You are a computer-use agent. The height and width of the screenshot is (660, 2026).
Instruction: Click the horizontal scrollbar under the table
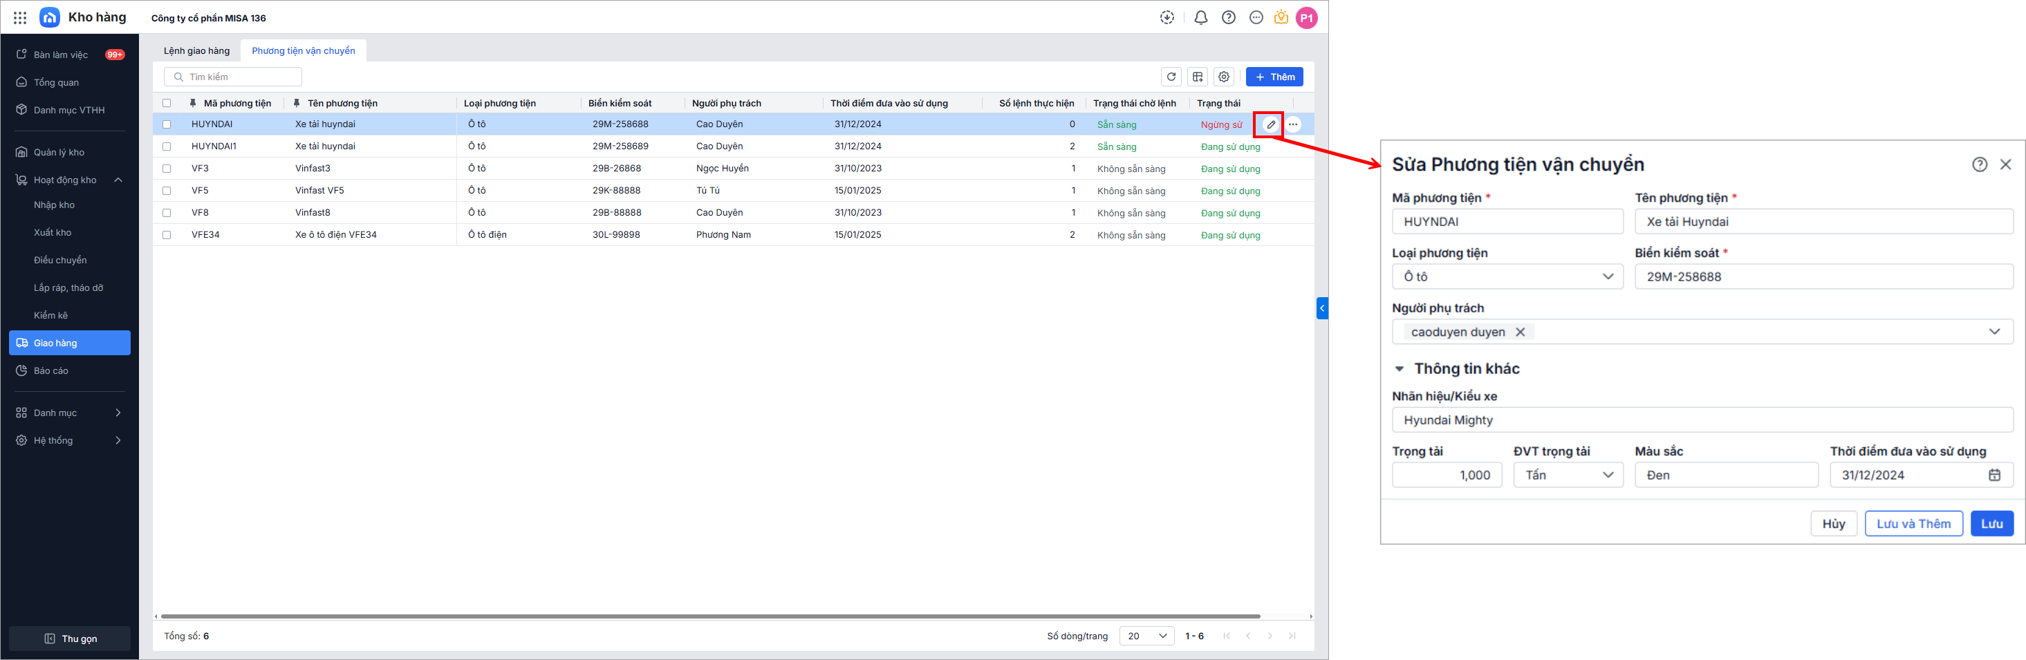708,616
